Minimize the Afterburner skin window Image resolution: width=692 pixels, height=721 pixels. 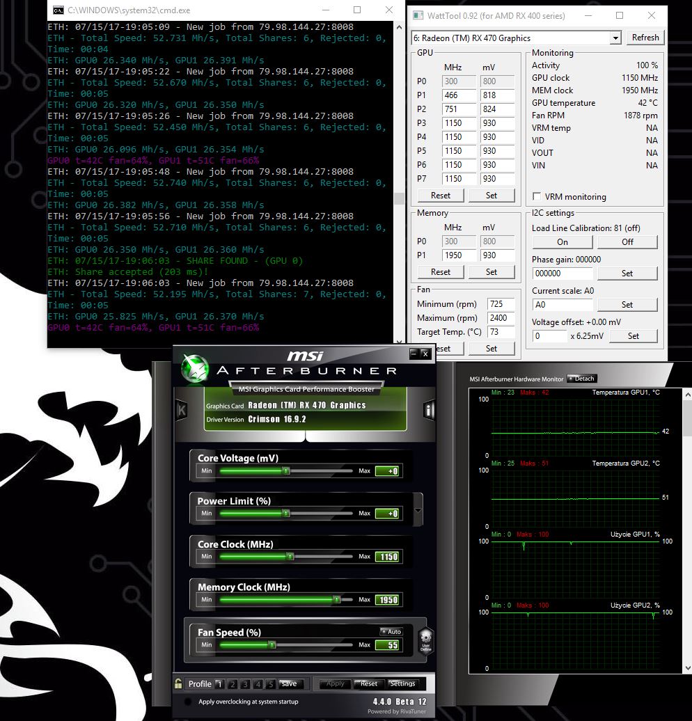point(414,353)
